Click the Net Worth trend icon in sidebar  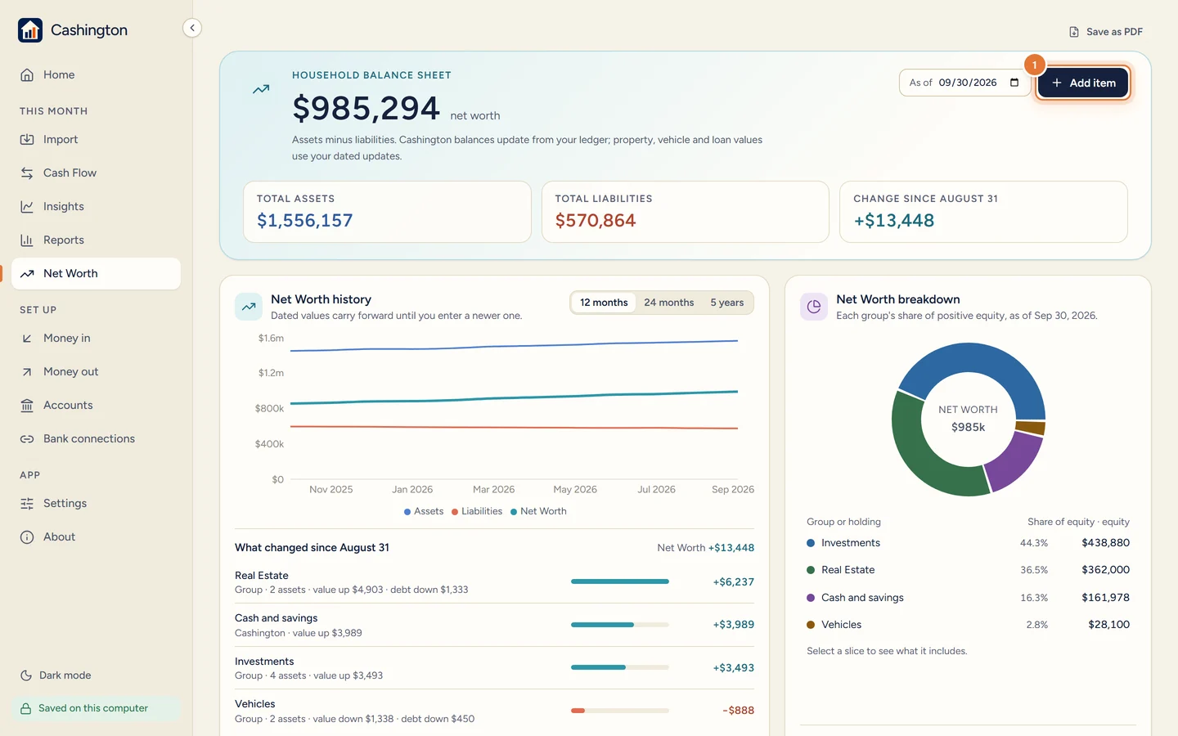(x=27, y=274)
